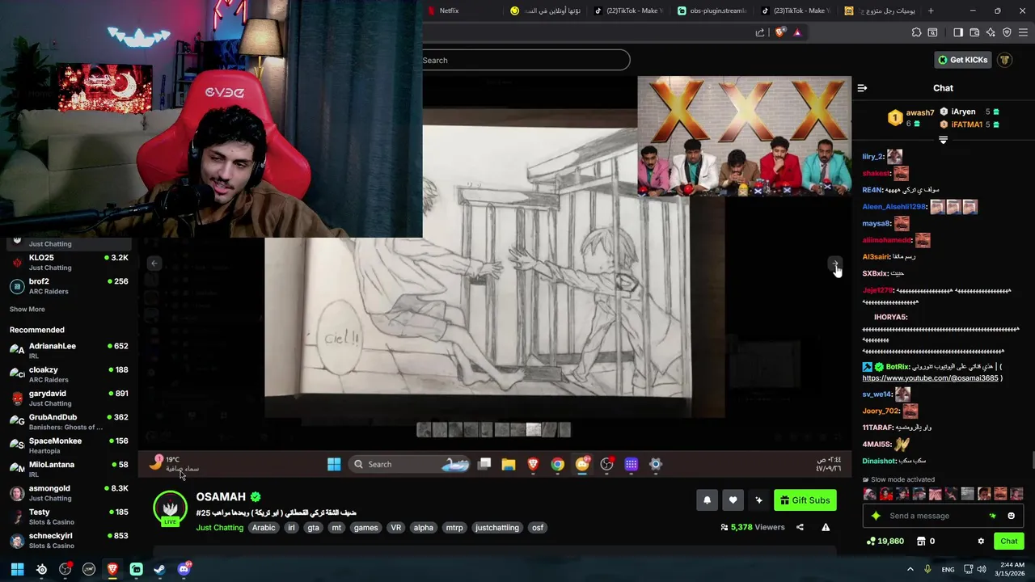
Task: Open Testy recommended channel
Action: [69, 517]
